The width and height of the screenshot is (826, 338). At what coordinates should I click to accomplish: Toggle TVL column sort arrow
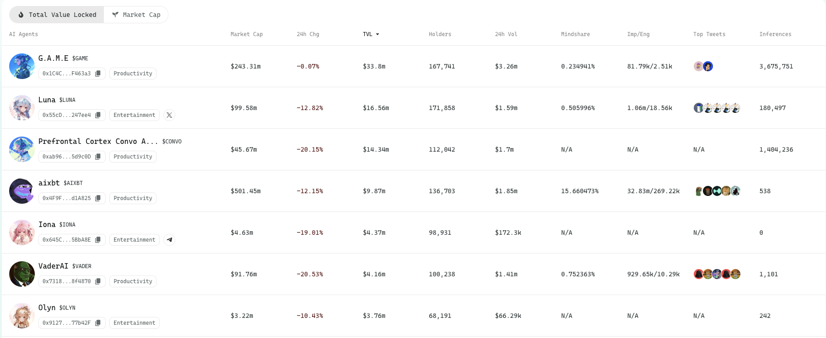point(378,34)
